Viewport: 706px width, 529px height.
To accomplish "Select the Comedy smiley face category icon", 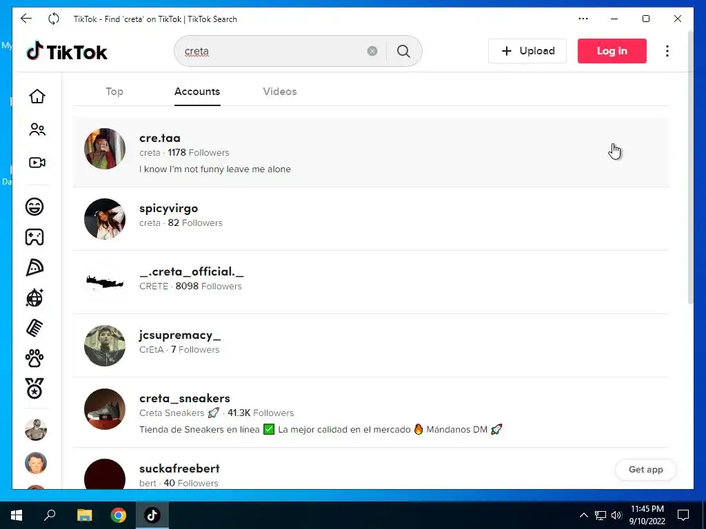I will tap(34, 207).
